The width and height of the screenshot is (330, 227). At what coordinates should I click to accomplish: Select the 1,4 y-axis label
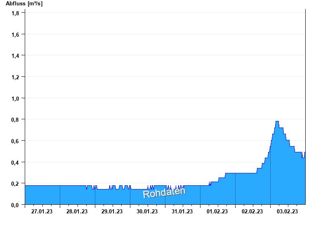[15, 56]
